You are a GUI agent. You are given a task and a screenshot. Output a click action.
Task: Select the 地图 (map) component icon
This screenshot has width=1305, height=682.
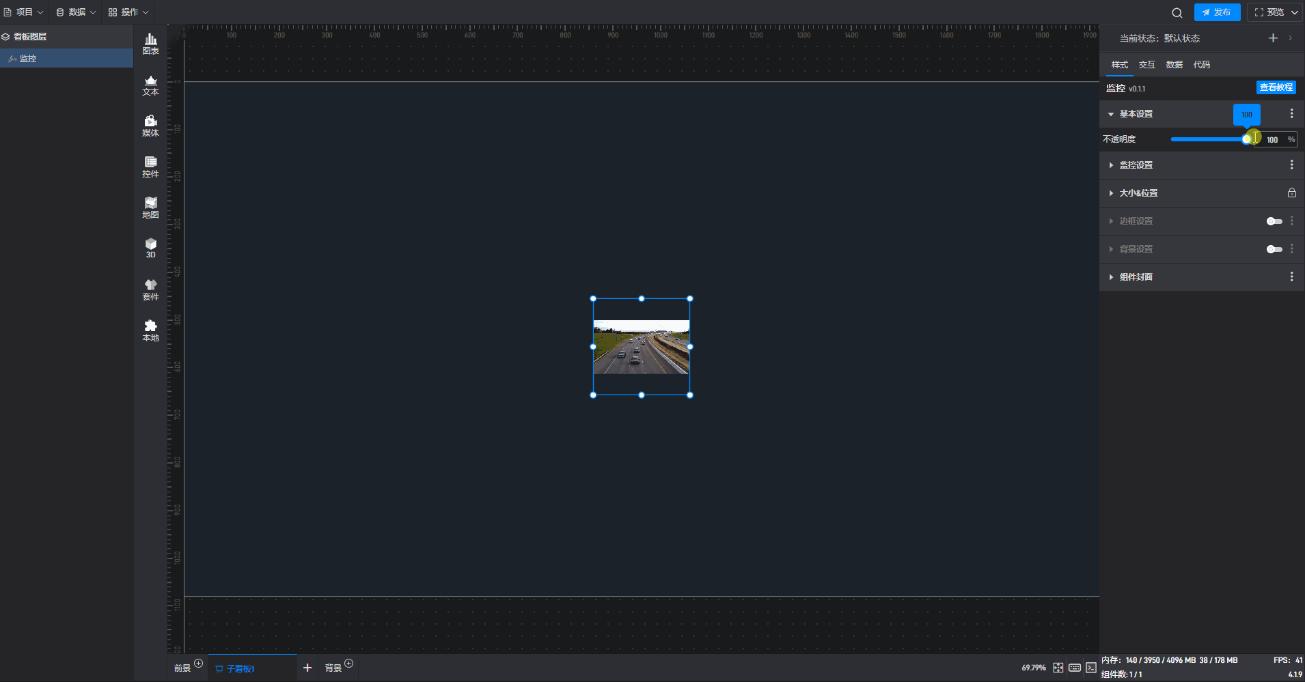[x=150, y=208]
